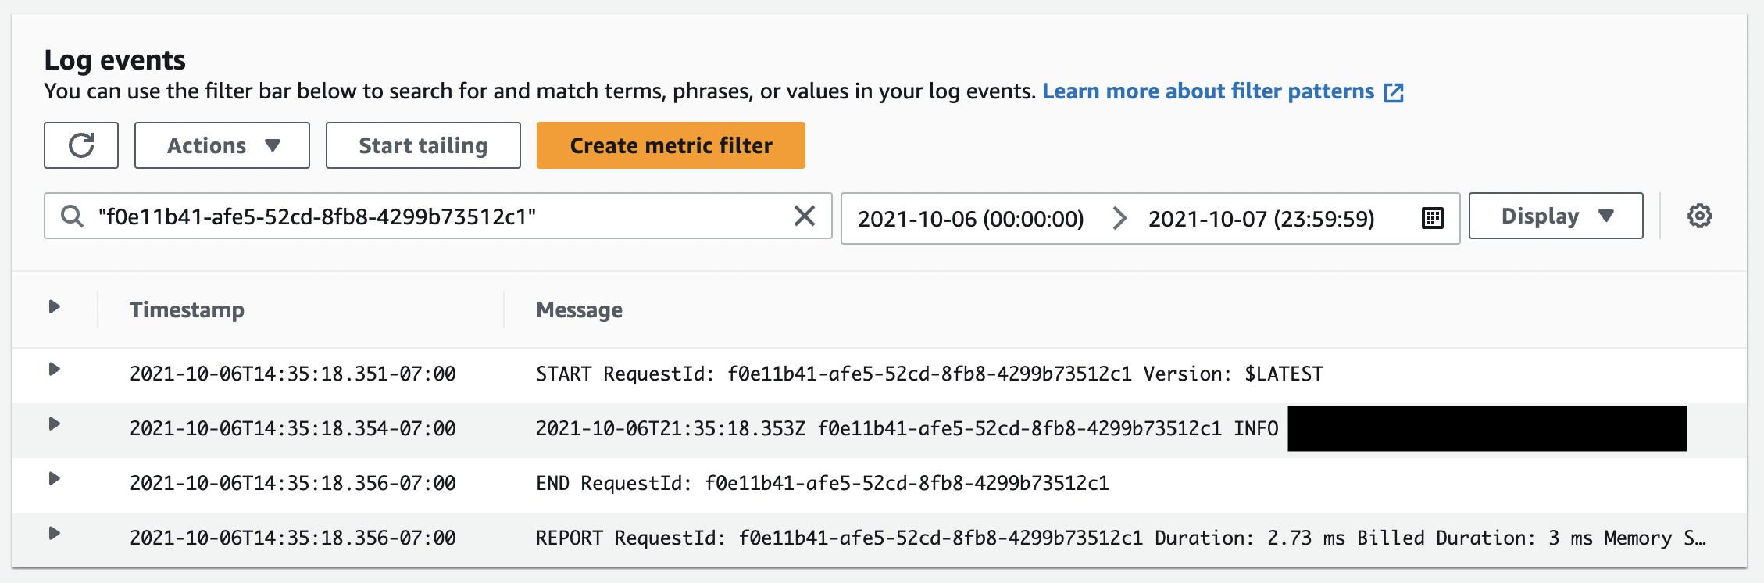Open the Actions dropdown menu
The width and height of the screenshot is (1764, 583).
(222, 145)
